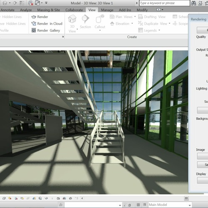Open Customize Quick Access Toolbar dropdown
208x208 pixels.
click(46, 3)
